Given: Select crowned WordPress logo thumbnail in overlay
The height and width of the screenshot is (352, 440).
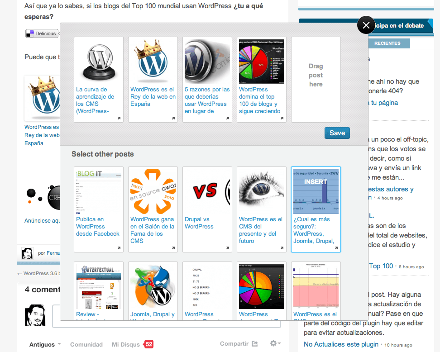Looking at the screenshot, I should coord(153,62).
